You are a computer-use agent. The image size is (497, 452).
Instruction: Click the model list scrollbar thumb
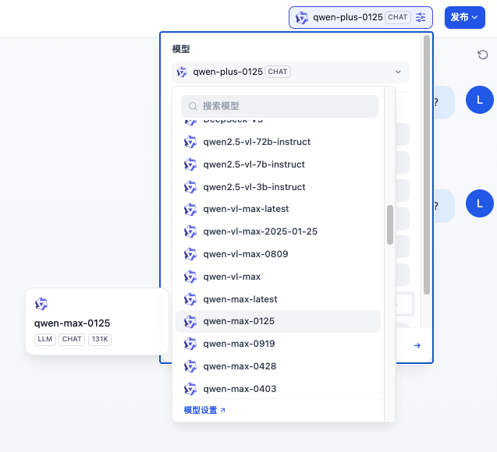click(390, 224)
